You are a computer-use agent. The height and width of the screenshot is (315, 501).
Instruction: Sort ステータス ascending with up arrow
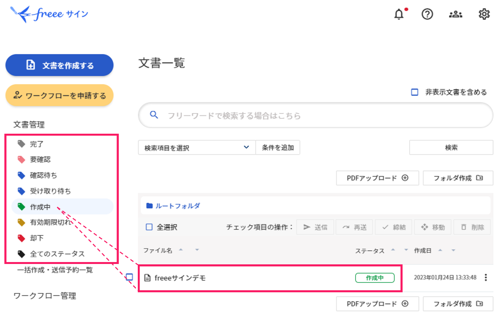click(x=393, y=250)
